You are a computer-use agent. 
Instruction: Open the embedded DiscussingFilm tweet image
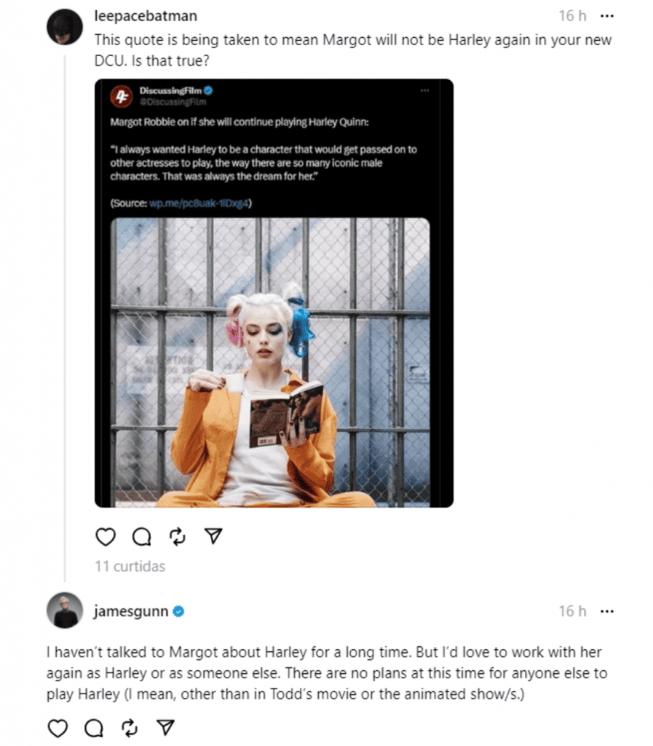[x=270, y=362]
